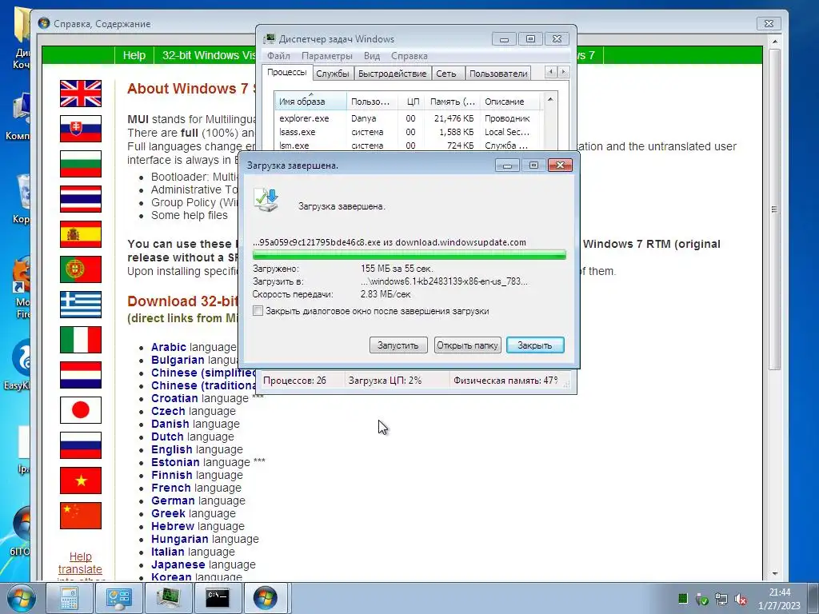Select the Slovak flag in sidebar
819x614 pixels.
[81, 129]
